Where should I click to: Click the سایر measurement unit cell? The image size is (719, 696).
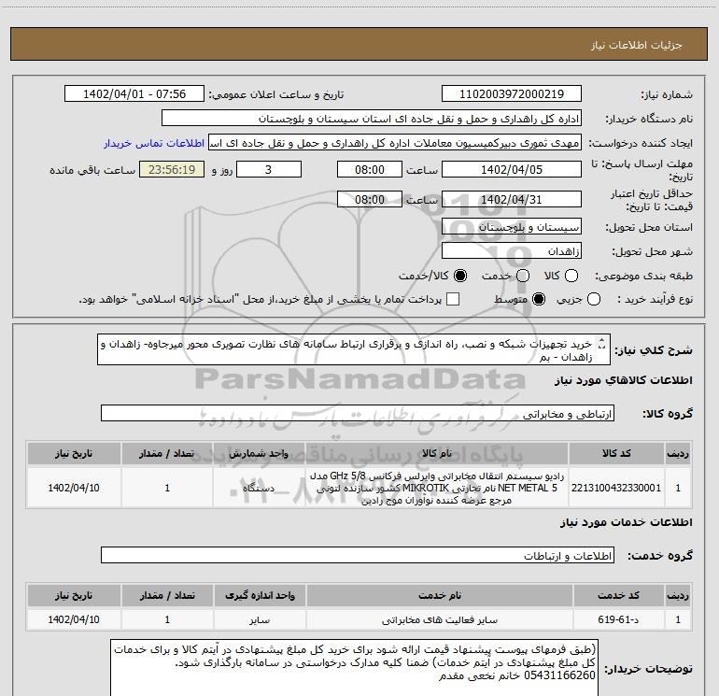coord(260,618)
